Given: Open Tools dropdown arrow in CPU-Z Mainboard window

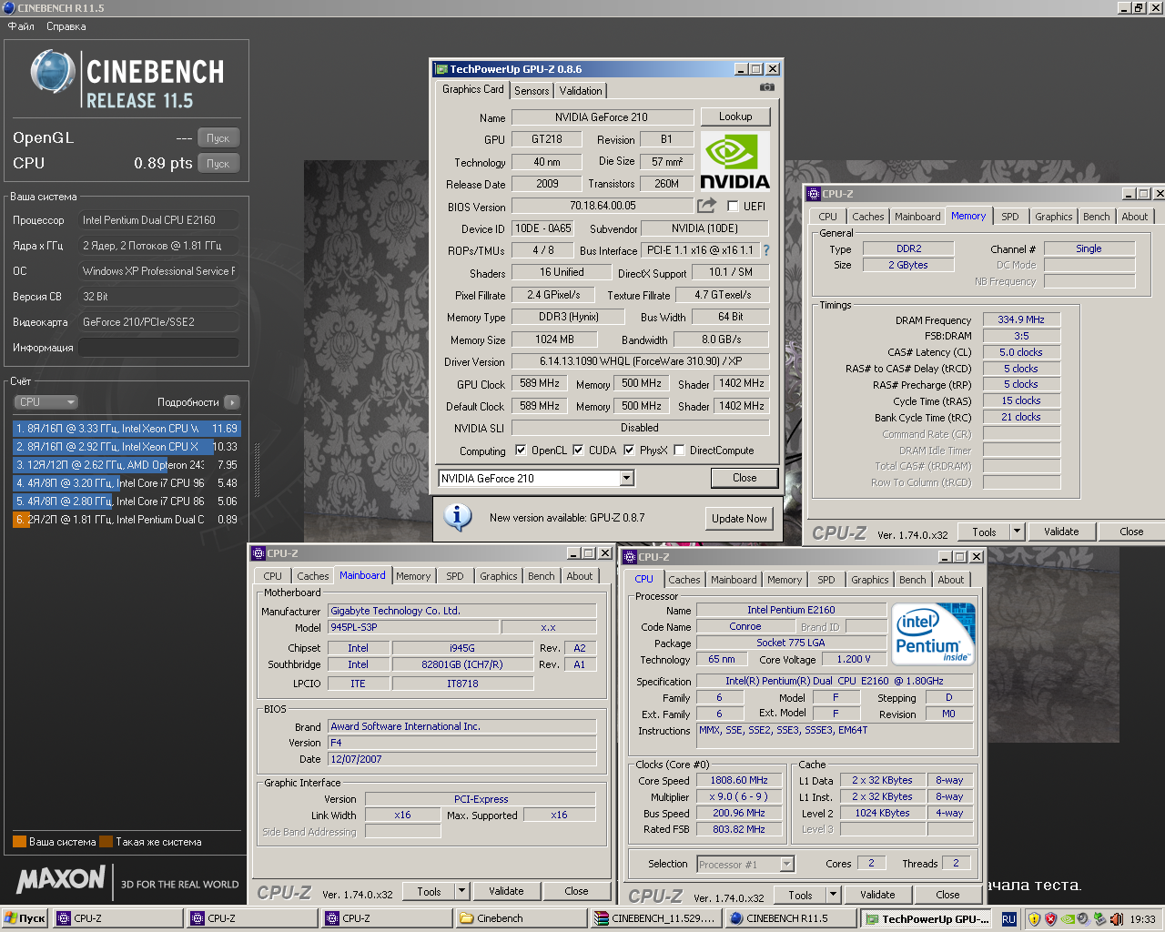Looking at the screenshot, I should coord(461,891).
